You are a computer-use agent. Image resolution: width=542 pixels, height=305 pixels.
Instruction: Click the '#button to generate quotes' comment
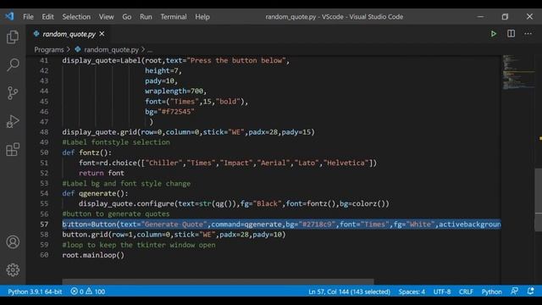(x=116, y=213)
